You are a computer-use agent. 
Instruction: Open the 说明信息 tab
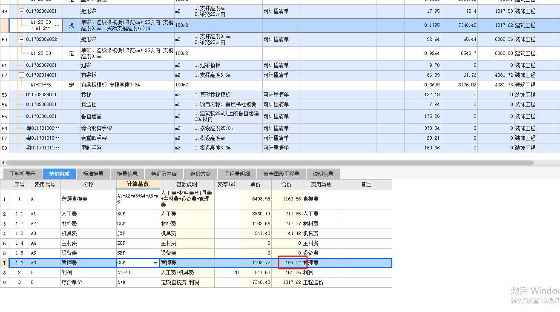tap(323, 174)
